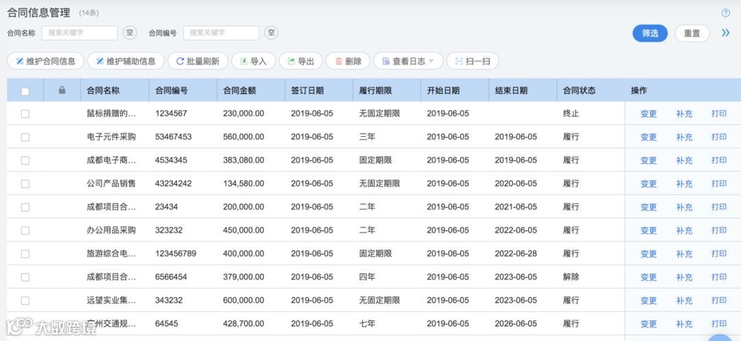Click 打印 for contract 1234567

719,114
